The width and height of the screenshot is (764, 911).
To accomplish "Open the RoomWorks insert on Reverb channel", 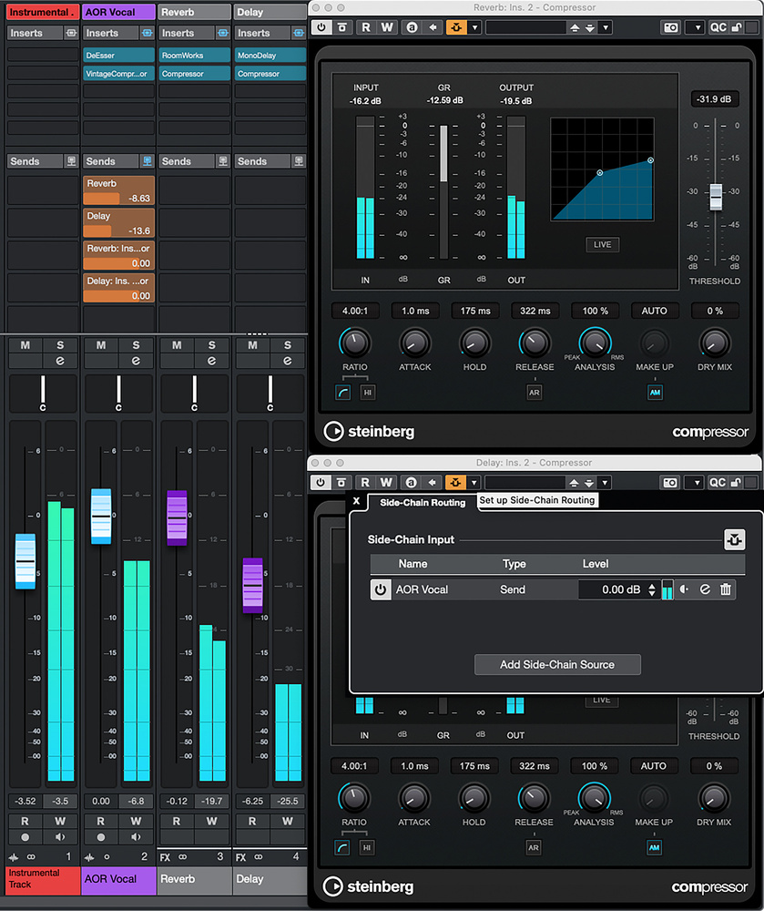I will [x=195, y=56].
